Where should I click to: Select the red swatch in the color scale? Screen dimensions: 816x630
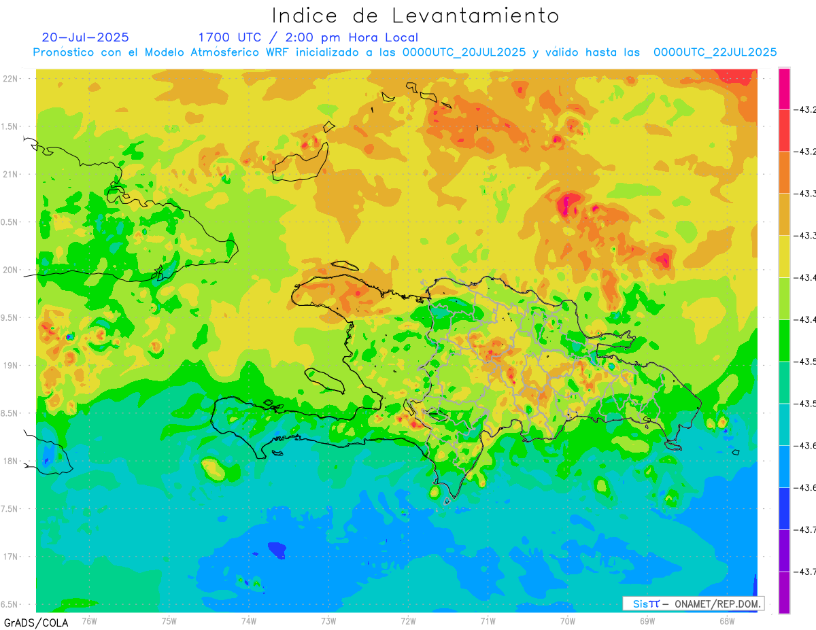784,130
